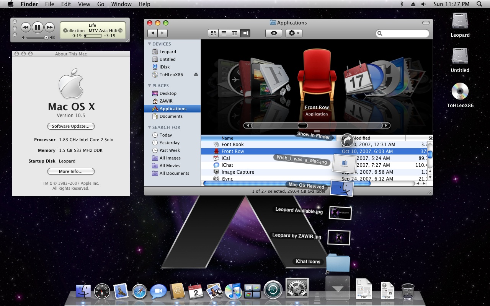Open the File menu

click(x=49, y=4)
